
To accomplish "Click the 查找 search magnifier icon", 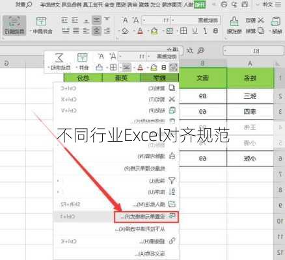I will 29,5.
